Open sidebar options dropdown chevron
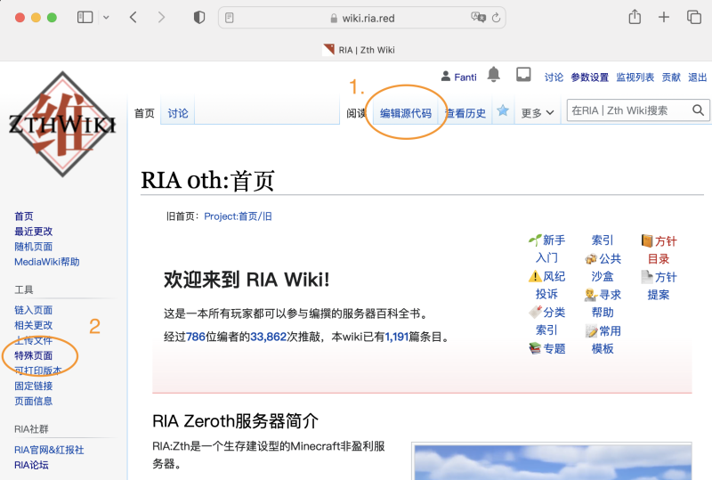This screenshot has height=480, width=712. (x=106, y=18)
